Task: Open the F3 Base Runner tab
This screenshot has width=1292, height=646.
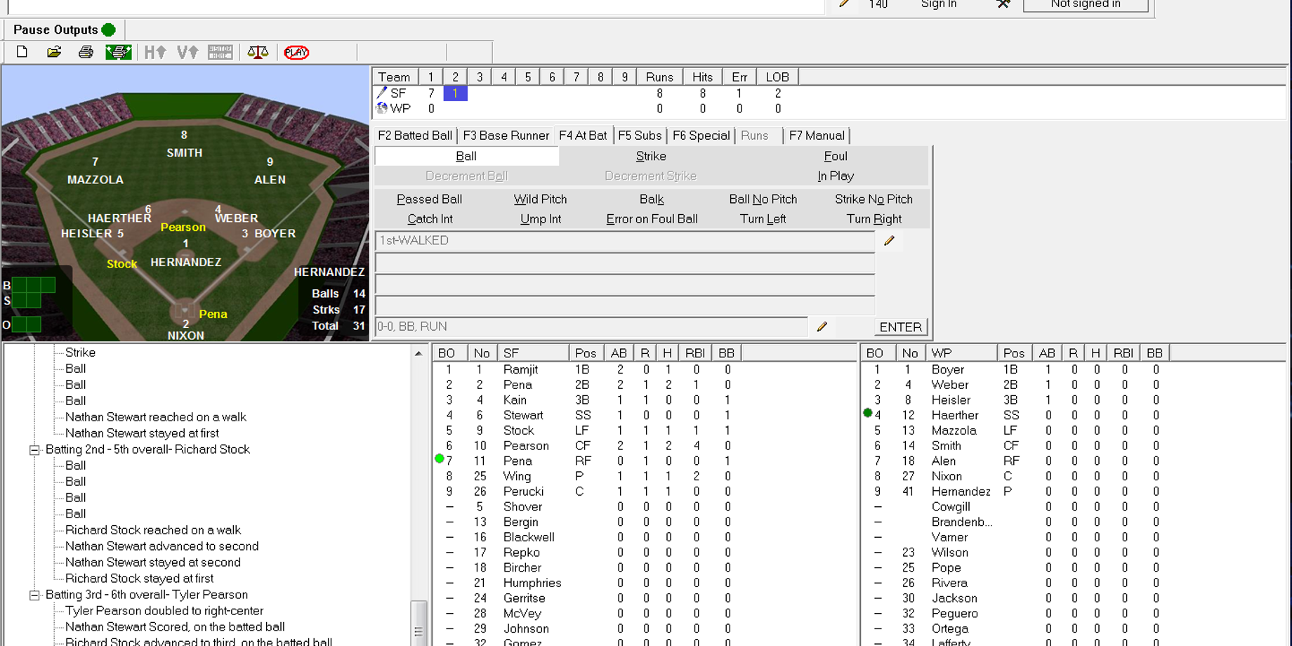Action: [506, 136]
